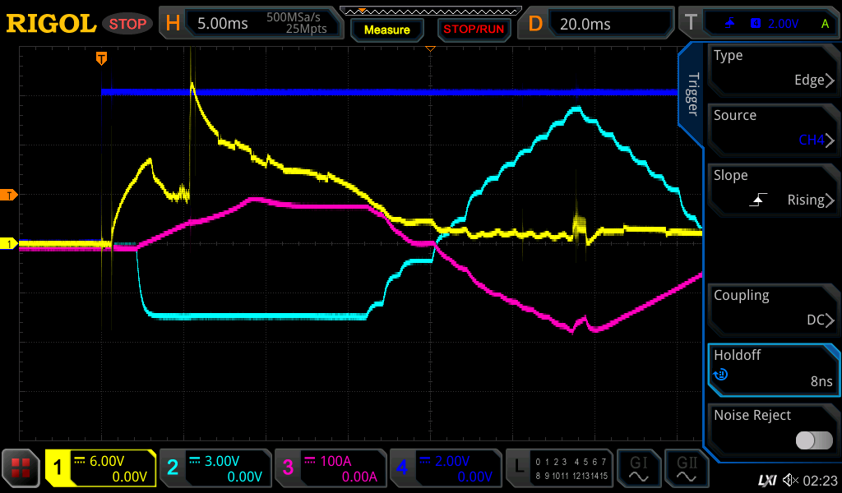Image resolution: width=842 pixels, height=493 pixels.
Task: Select signal generator GI icon
Action: (639, 468)
